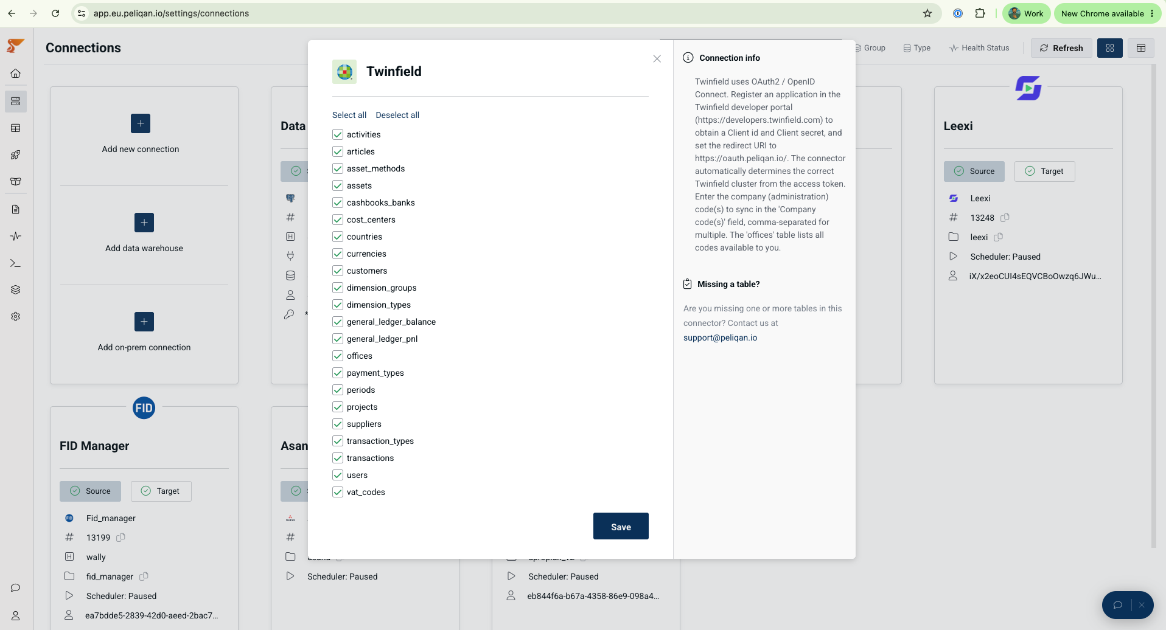This screenshot has width=1166, height=630.
Task: Open the health pulse icon in sidebar
Action: 16,237
